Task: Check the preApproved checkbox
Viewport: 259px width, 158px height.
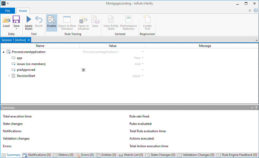Action: [83, 70]
